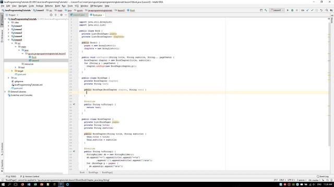
Task: Collapse the JavaProgrammingTutorials root node
Action: tap(5, 19)
